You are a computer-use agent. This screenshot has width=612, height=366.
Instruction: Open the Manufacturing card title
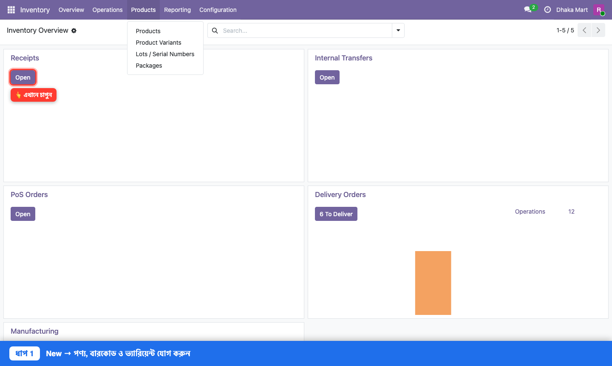click(34, 331)
